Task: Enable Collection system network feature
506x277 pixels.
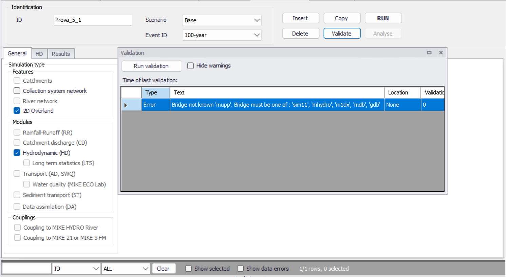Action: pyautogui.click(x=17, y=91)
